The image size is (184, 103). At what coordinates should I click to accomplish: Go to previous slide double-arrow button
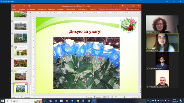click(x=140, y=90)
